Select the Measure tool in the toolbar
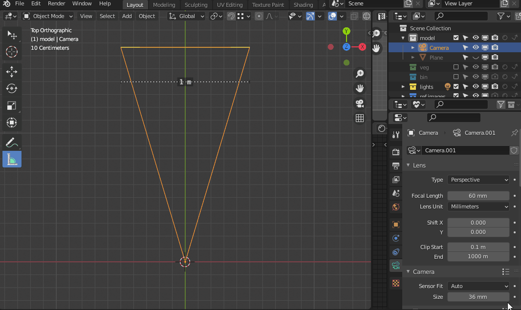The height and width of the screenshot is (310, 521). (12, 159)
